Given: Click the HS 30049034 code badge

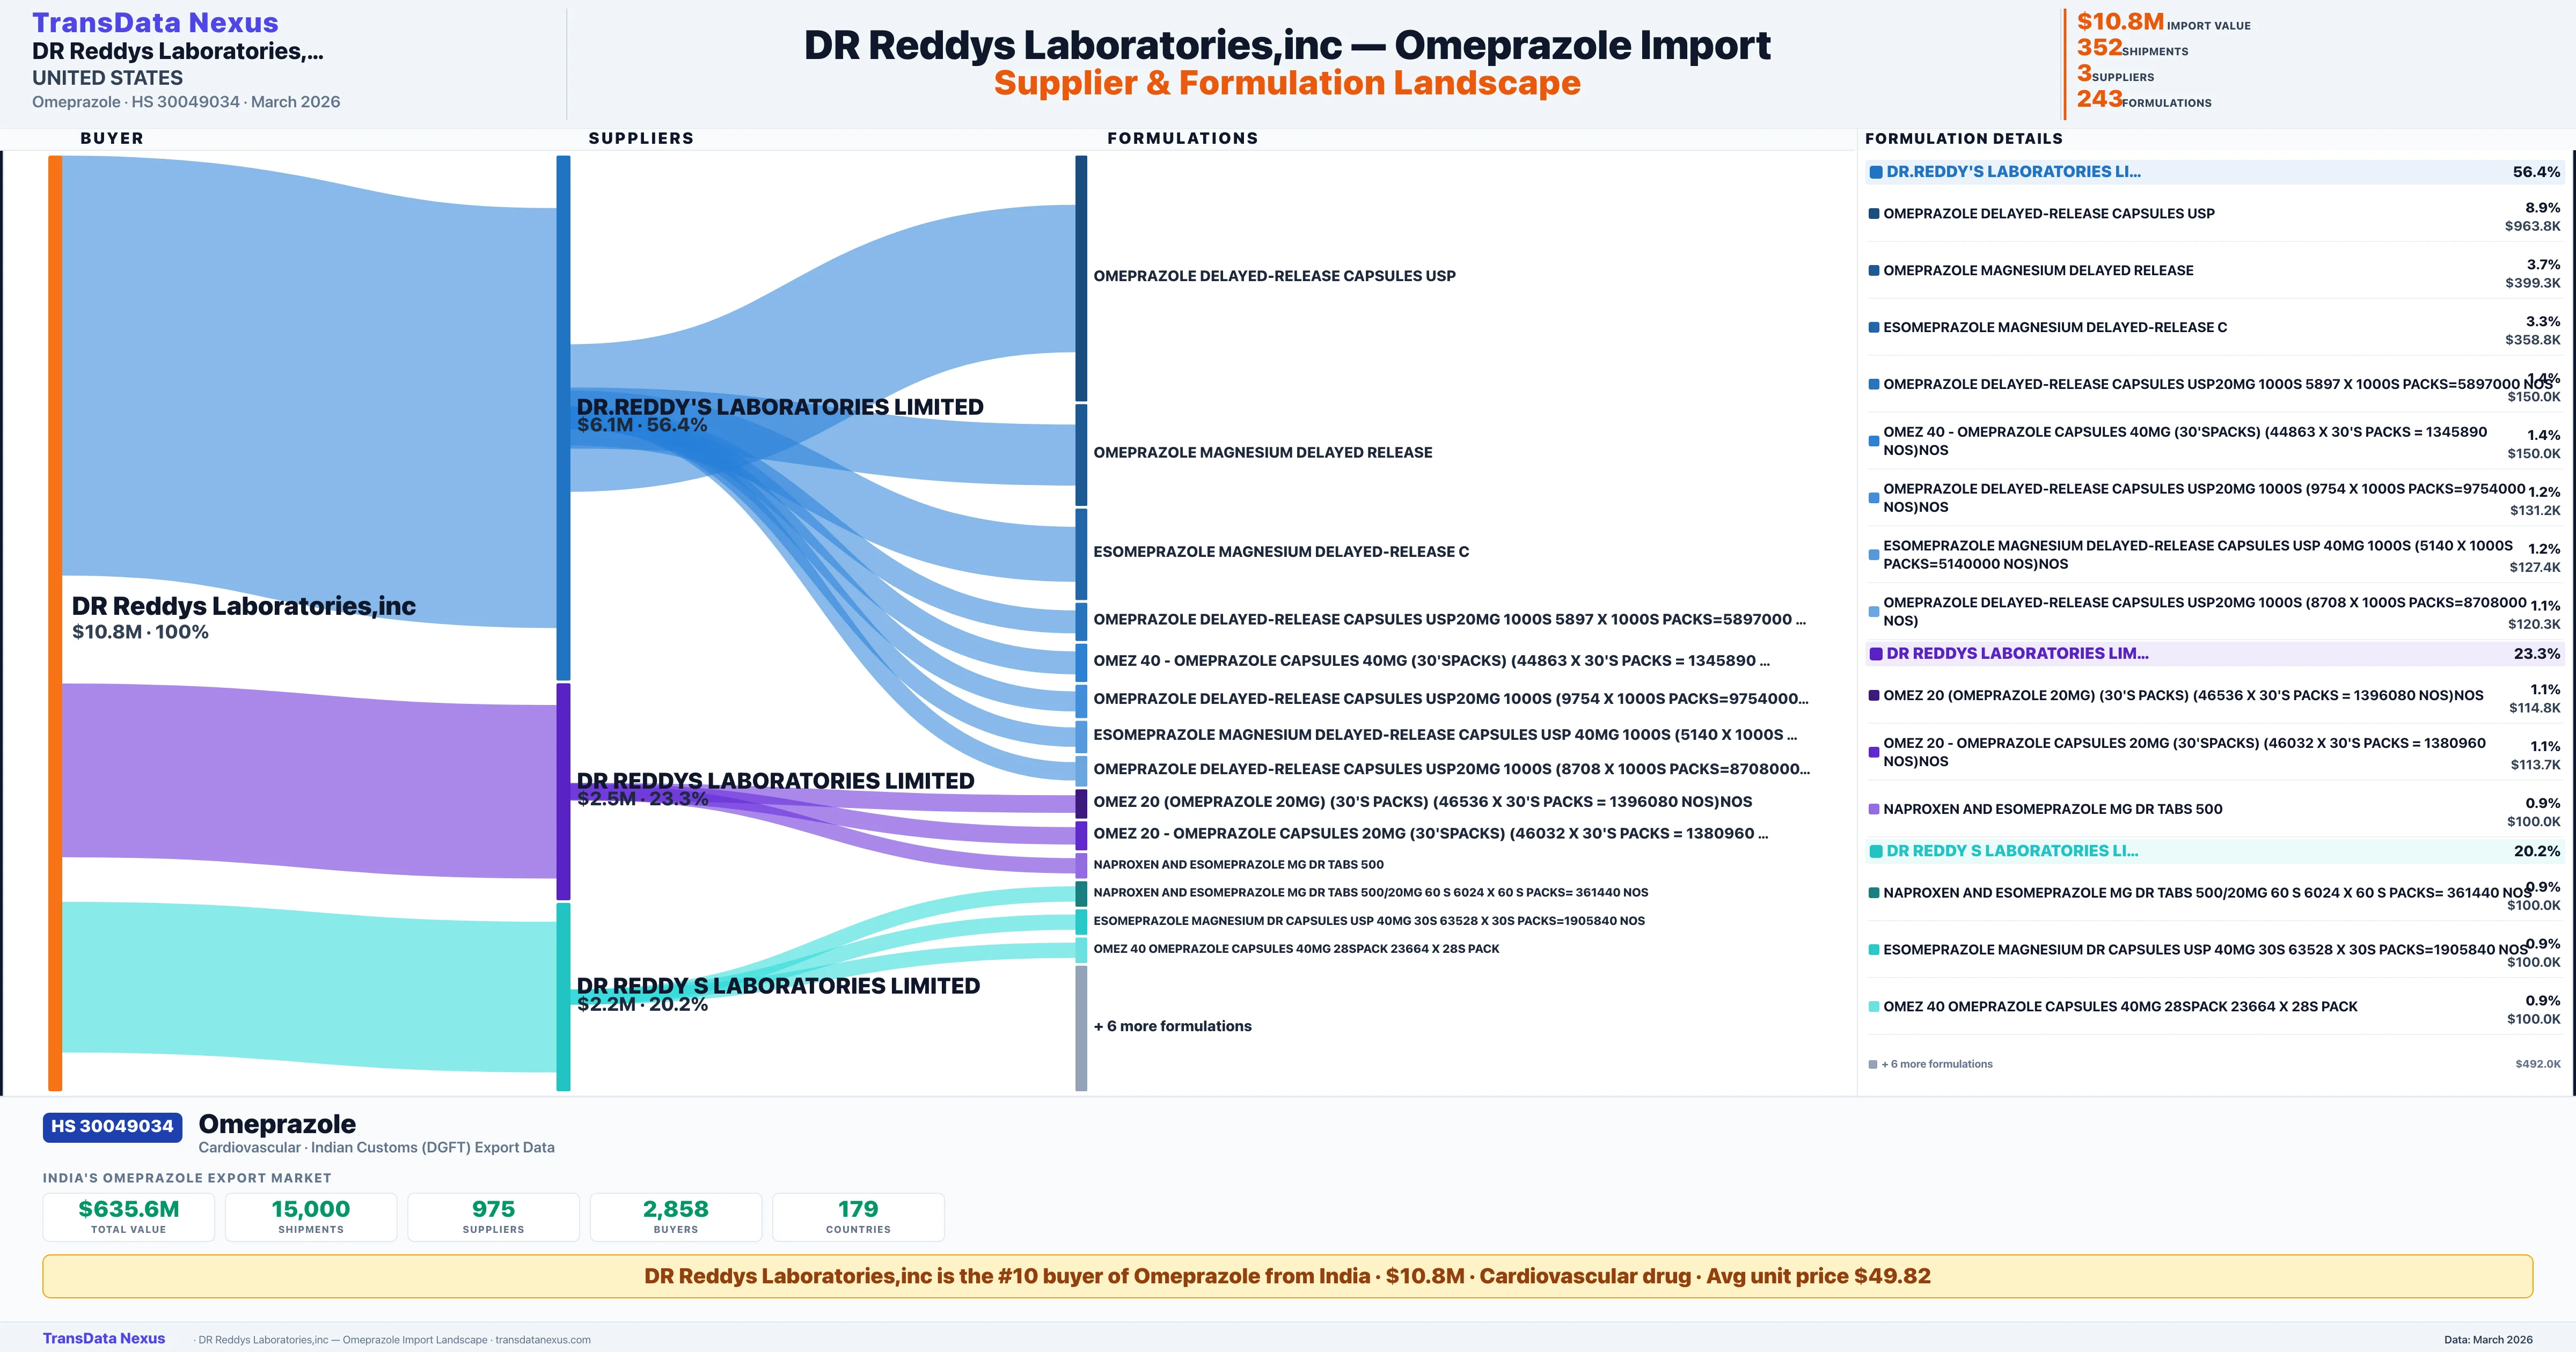Looking at the screenshot, I should point(112,1126).
